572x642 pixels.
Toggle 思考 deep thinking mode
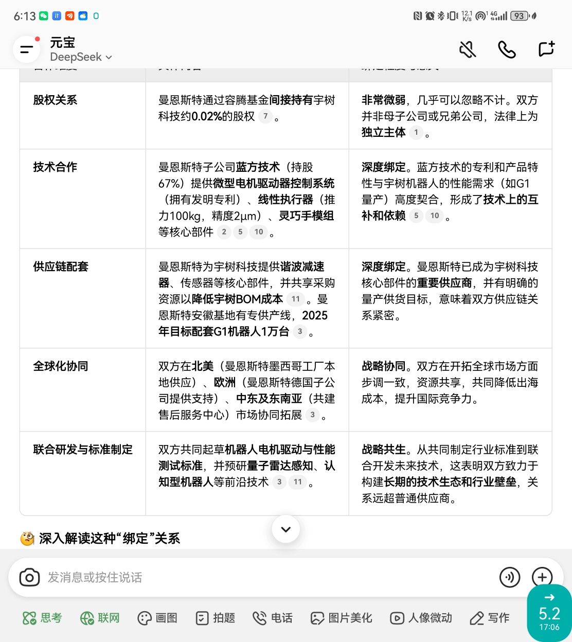(x=42, y=618)
